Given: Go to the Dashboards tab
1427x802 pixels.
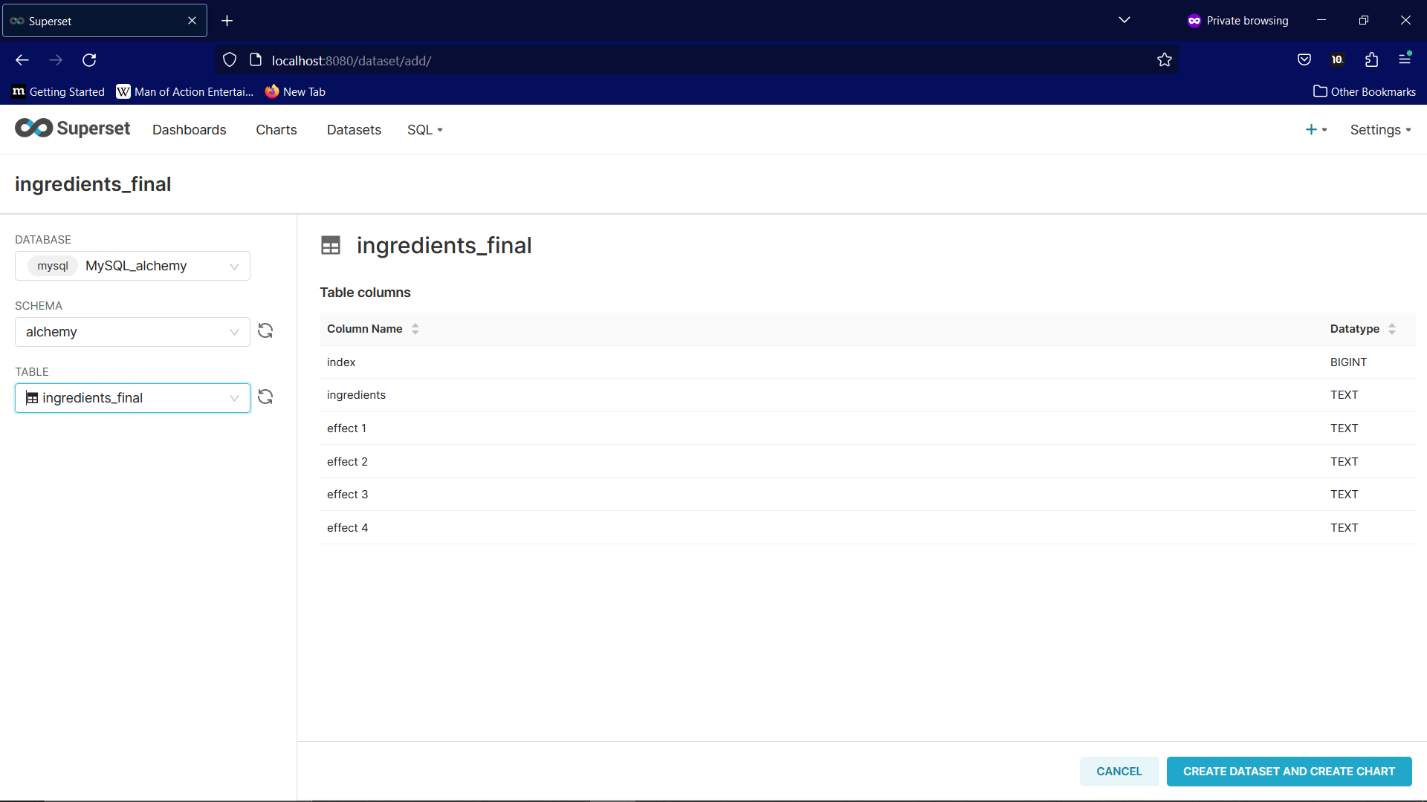Looking at the screenshot, I should click(189, 129).
